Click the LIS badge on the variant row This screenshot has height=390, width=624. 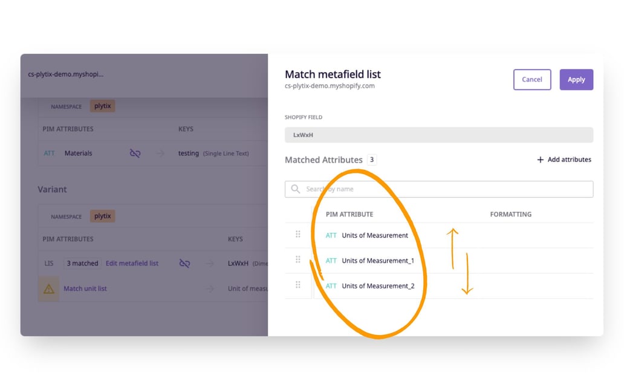point(49,263)
